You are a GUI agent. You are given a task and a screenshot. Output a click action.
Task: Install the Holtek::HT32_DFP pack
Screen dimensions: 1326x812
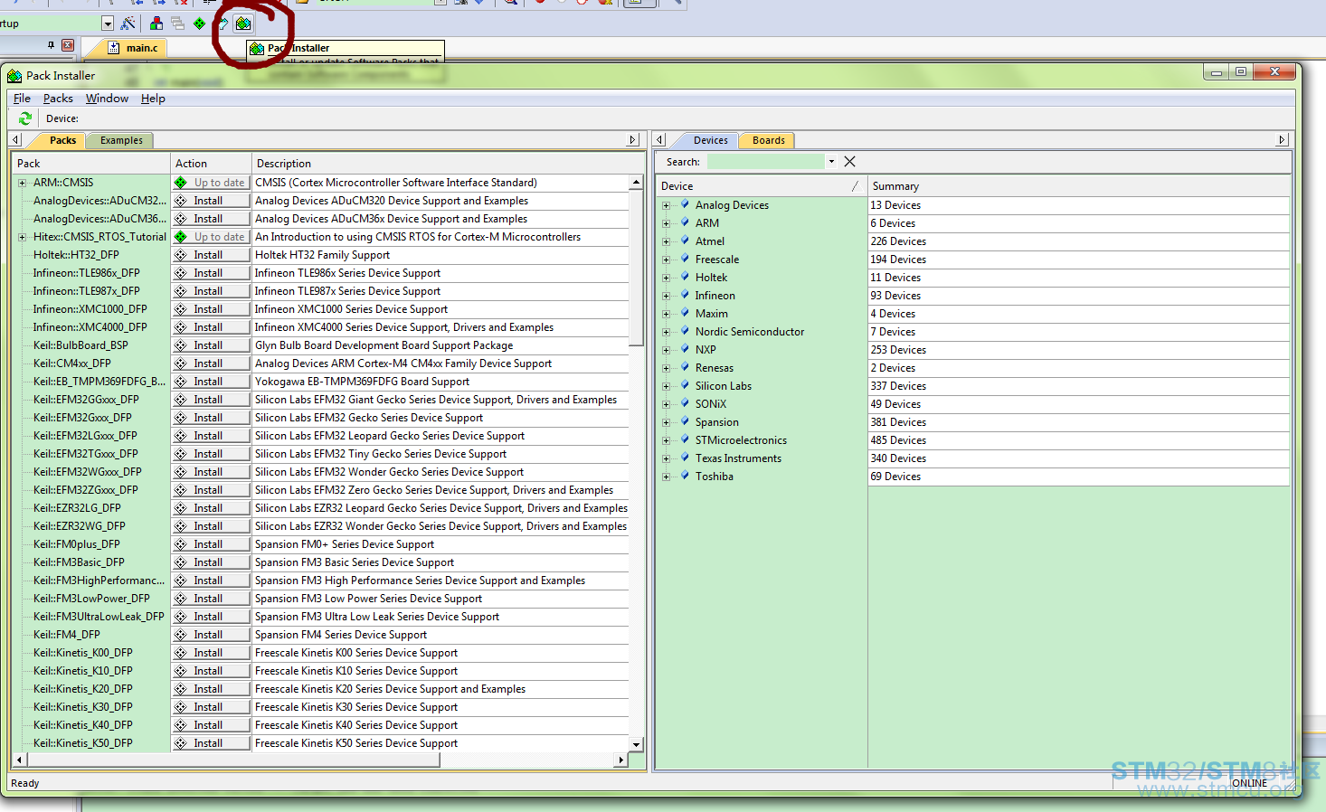pyautogui.click(x=212, y=255)
